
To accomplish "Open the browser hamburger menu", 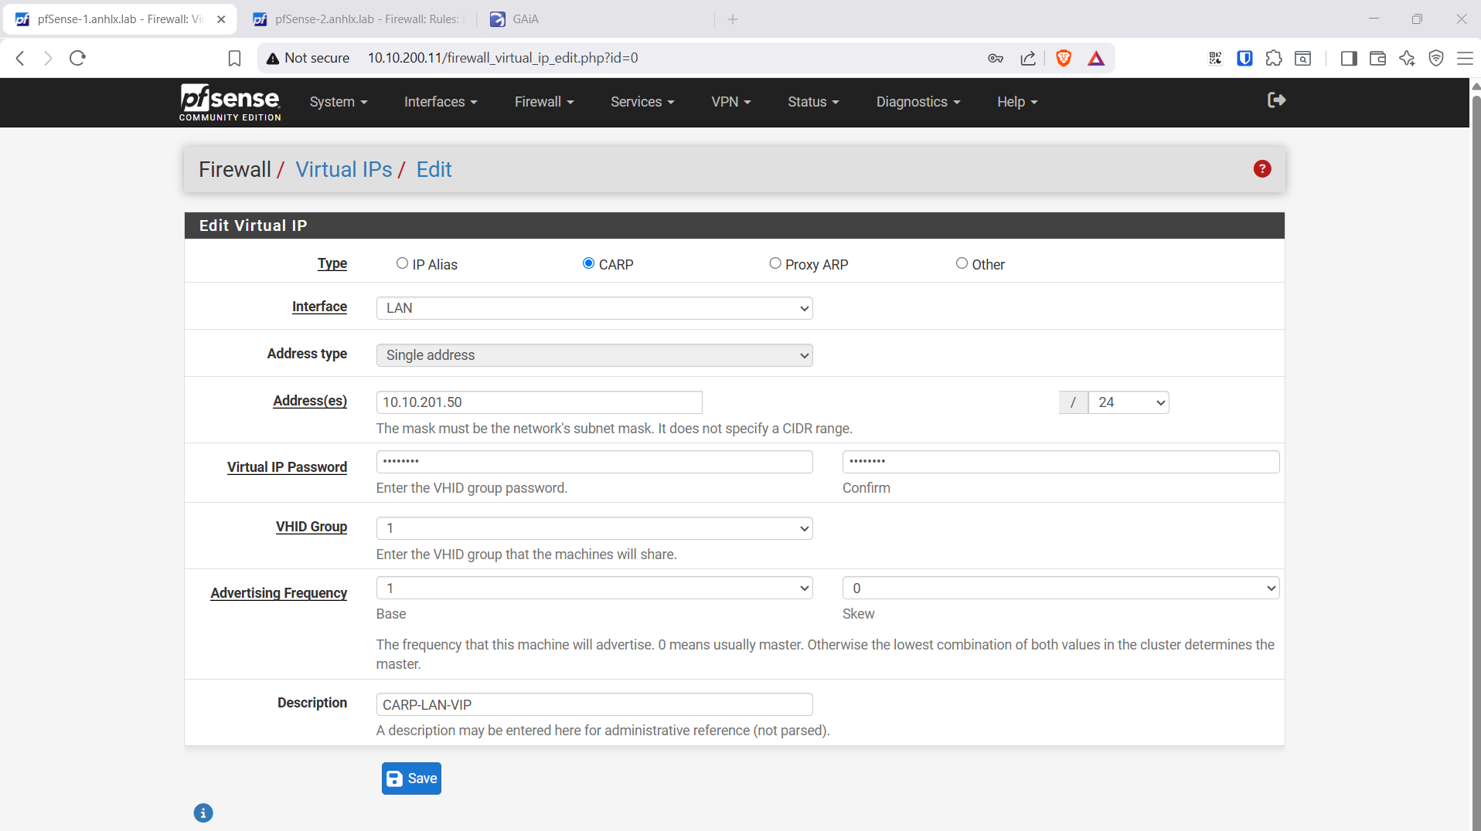I will (1465, 59).
